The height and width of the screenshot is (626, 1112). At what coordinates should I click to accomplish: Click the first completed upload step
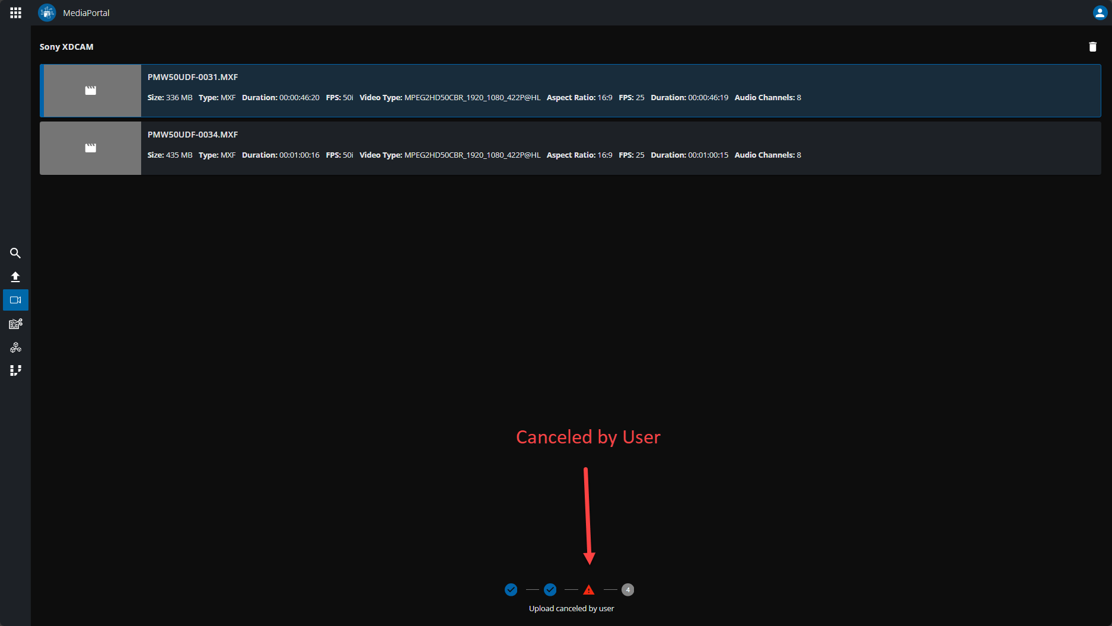511,589
